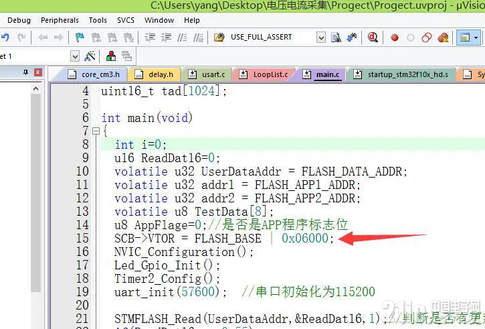
Task: Switch to the LoopList.c tab
Action: [264, 74]
